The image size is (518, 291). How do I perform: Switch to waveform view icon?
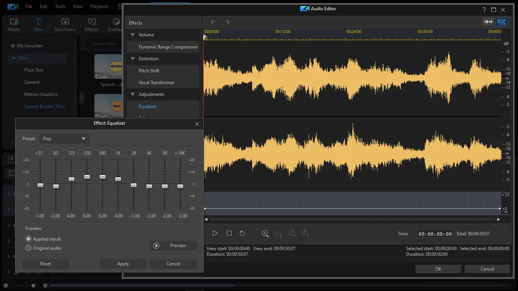(x=488, y=22)
